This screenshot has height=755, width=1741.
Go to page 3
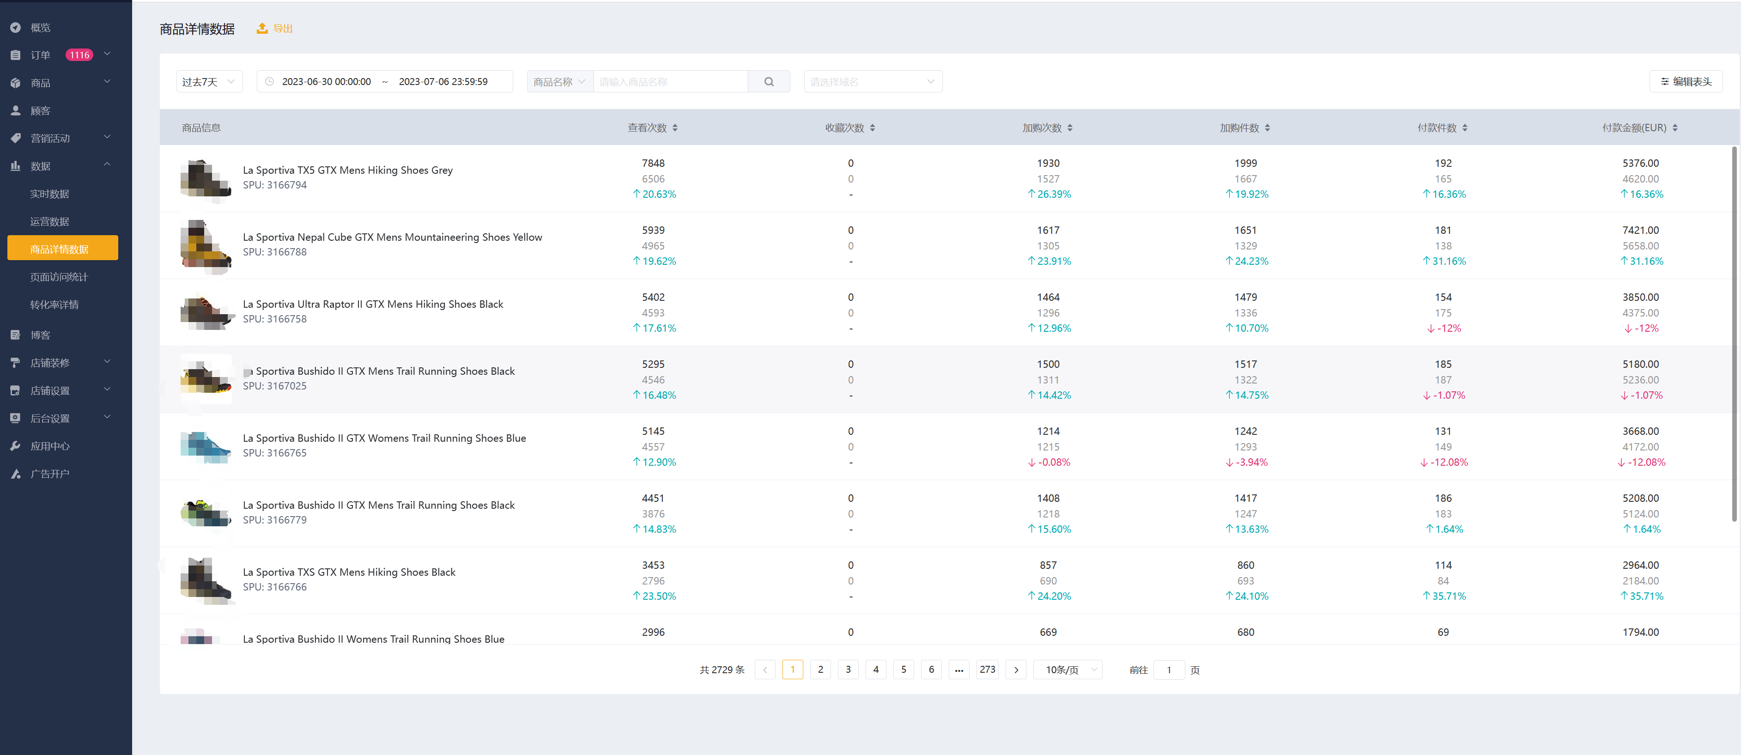848,670
